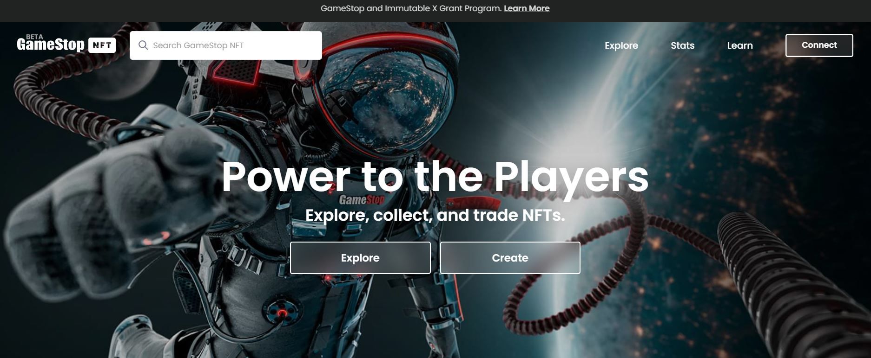Click the GameStop and Immutable X banner text
The image size is (871, 358).
coord(411,8)
